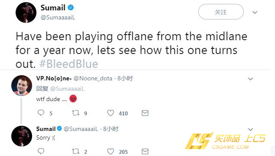The height and width of the screenshot is (156, 275).
Task: Expand the main tweet options chevron
Action: (x=255, y=13)
